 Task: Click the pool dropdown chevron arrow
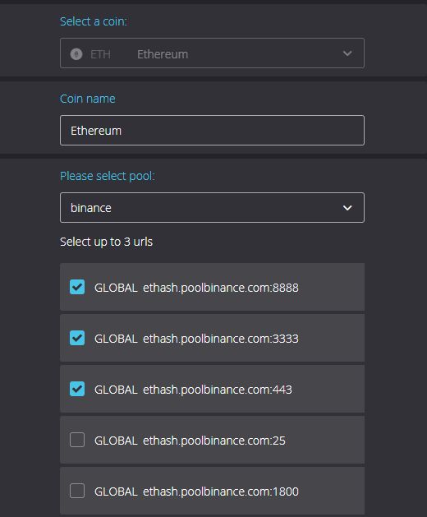(347, 208)
